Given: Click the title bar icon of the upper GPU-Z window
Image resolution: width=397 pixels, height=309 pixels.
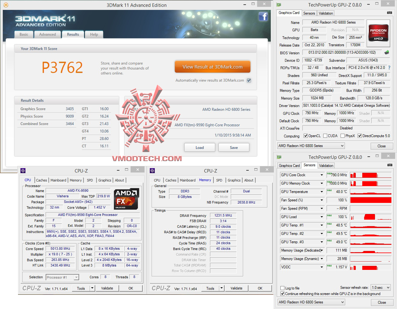Looking at the screenshot, I should [x=279, y=5].
